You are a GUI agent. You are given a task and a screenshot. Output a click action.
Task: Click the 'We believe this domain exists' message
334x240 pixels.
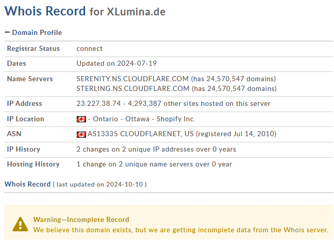pos(181,230)
